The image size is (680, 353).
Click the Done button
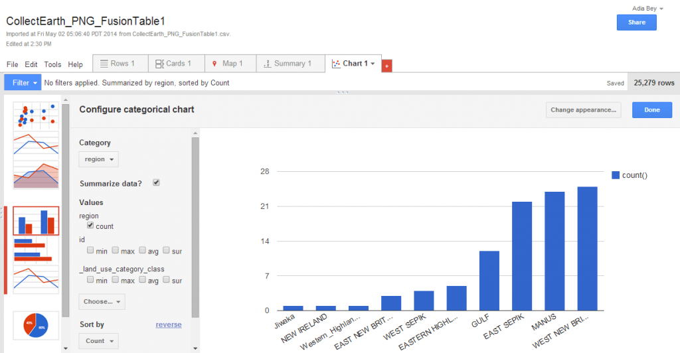coord(652,110)
